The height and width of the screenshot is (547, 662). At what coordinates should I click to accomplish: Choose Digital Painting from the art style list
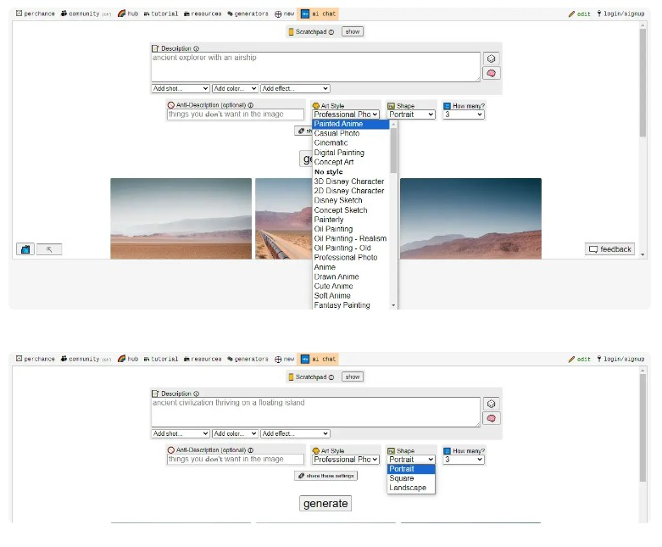tap(351, 153)
